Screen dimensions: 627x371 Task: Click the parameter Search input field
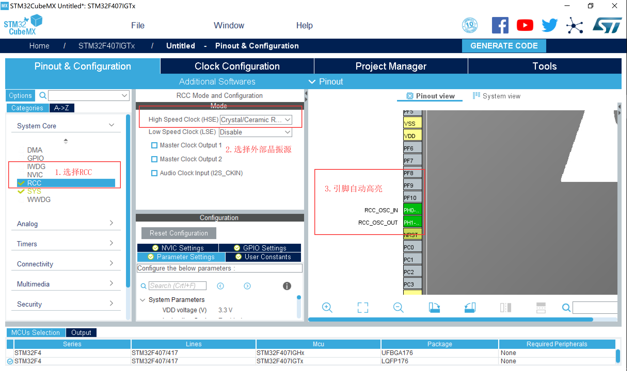point(177,286)
